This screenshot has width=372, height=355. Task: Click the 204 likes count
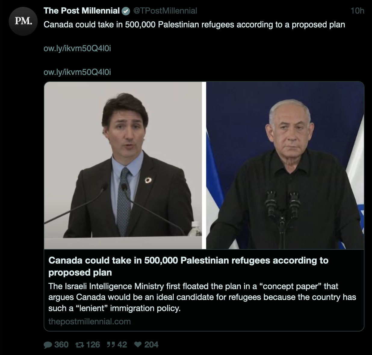tap(151, 344)
